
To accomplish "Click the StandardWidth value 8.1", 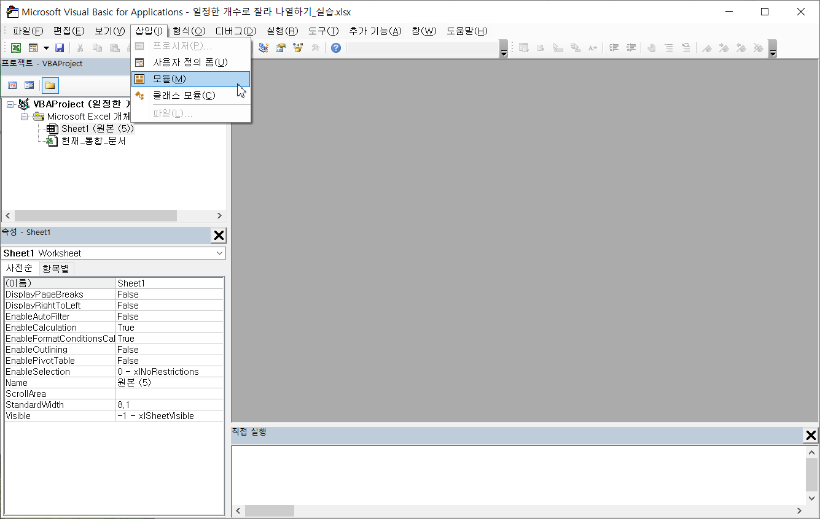I will pyautogui.click(x=170, y=405).
